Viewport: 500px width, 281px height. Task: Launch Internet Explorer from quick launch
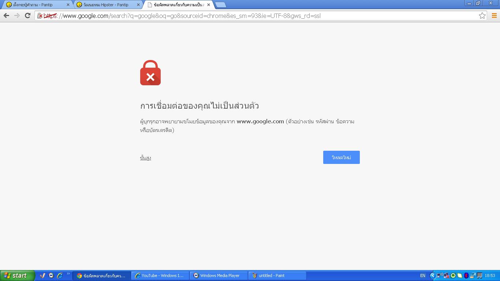(x=60, y=276)
